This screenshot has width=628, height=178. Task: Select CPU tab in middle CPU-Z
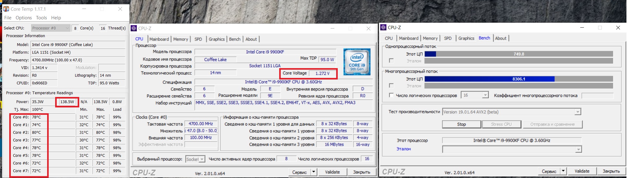click(139, 39)
